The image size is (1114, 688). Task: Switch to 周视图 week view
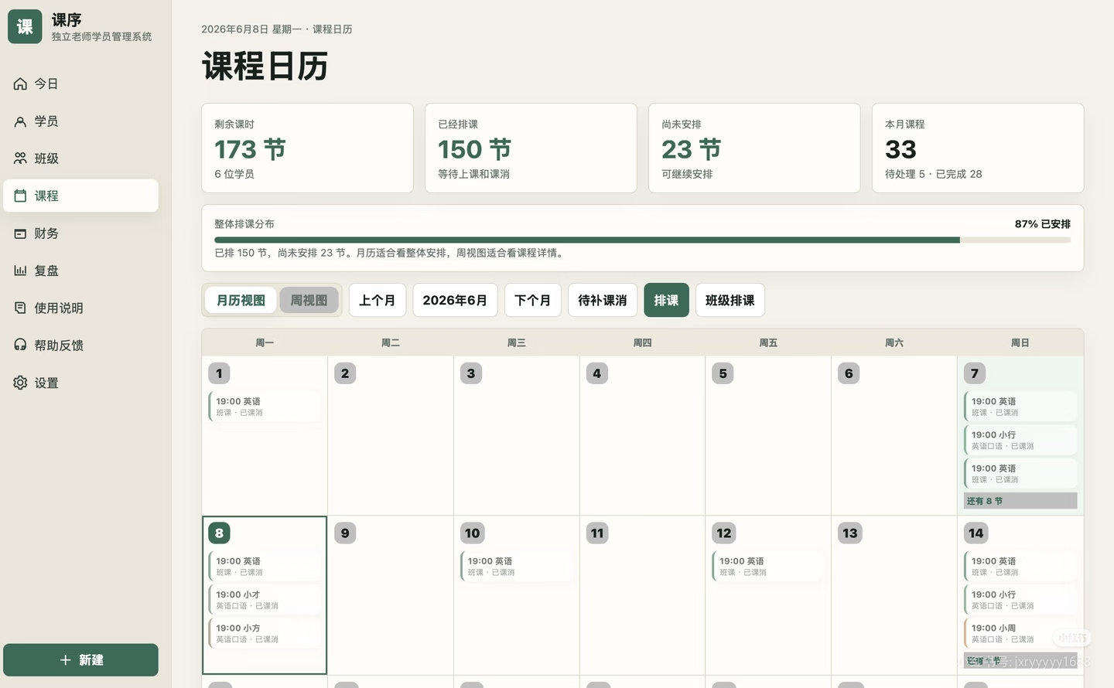309,300
